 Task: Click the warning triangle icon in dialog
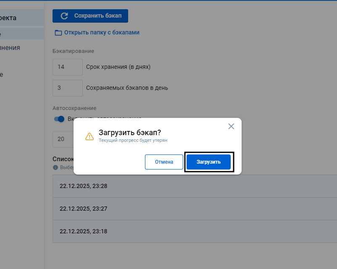(x=90, y=136)
